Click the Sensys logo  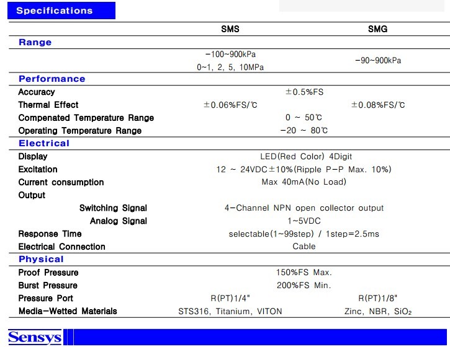point(35,338)
